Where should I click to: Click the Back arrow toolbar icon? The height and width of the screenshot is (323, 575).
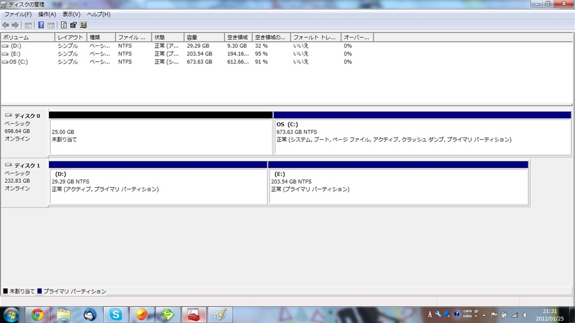pos(6,25)
